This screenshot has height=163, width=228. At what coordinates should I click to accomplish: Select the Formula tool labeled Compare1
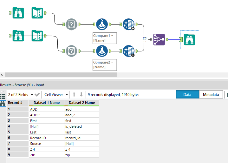102,24
